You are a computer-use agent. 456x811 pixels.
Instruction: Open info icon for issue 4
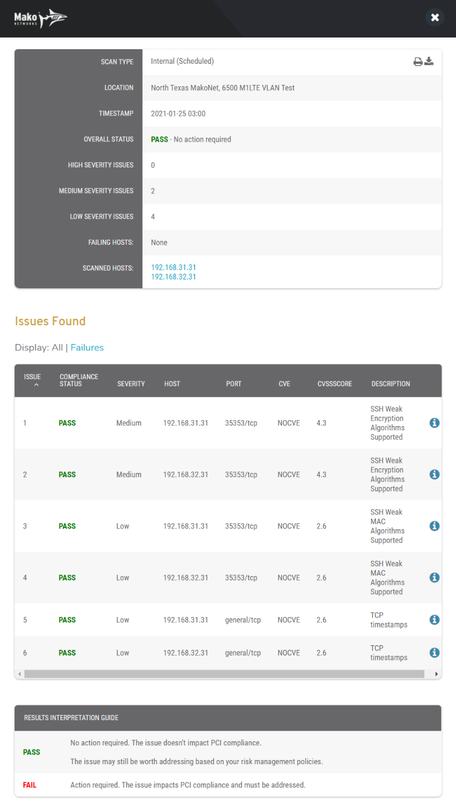(x=434, y=577)
